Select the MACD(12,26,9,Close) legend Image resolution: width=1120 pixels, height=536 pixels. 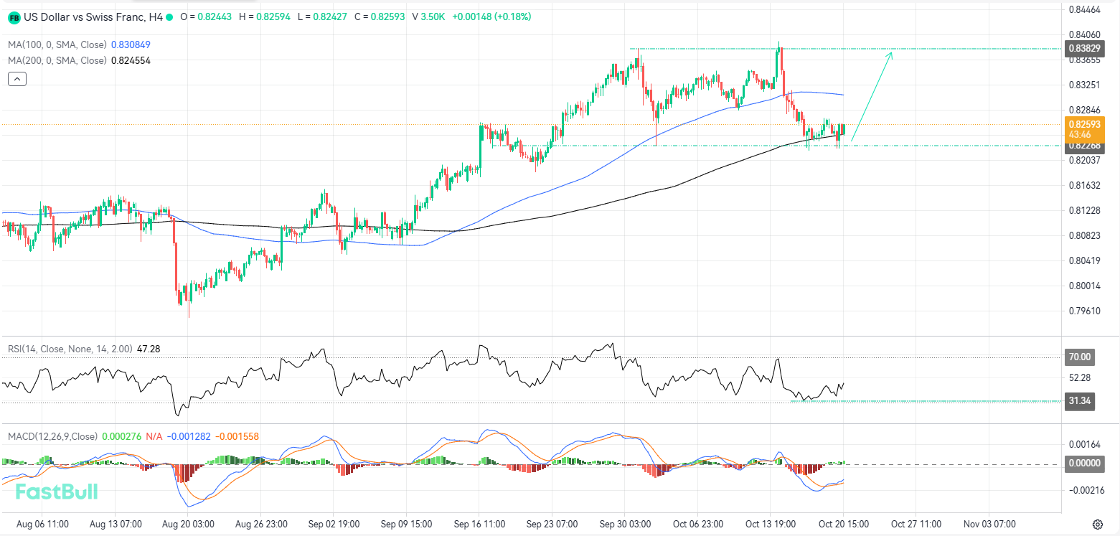coord(52,436)
